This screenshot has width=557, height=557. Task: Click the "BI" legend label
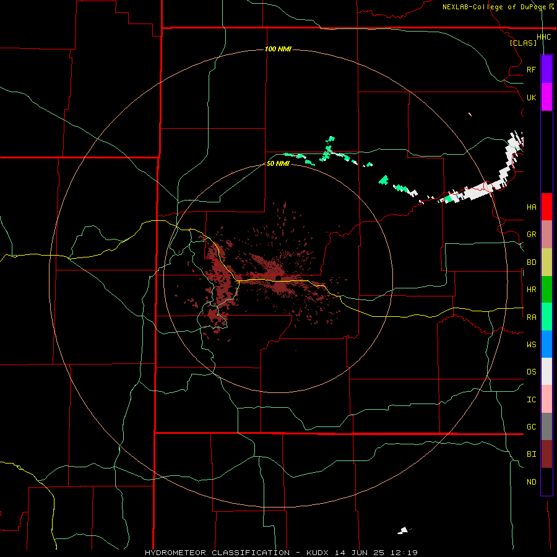click(x=531, y=454)
